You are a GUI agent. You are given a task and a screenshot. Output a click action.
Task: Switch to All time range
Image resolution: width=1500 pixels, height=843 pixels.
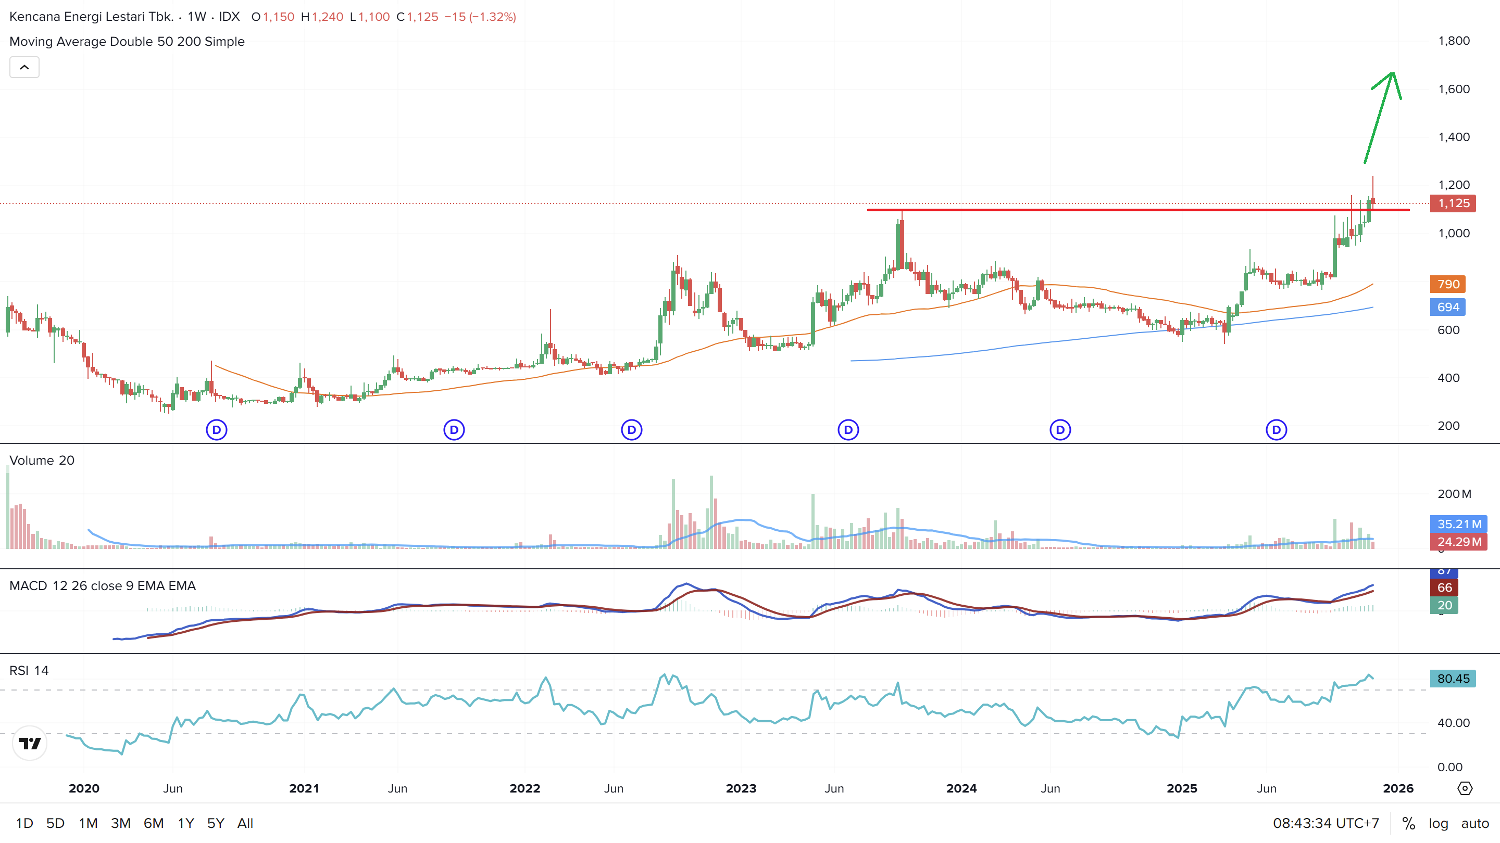coord(245,823)
